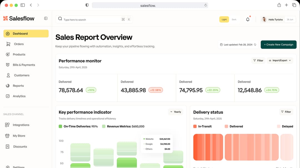300x168 pixels.
Task: Open Filter on the Delivery status panel
Action: coord(286,112)
